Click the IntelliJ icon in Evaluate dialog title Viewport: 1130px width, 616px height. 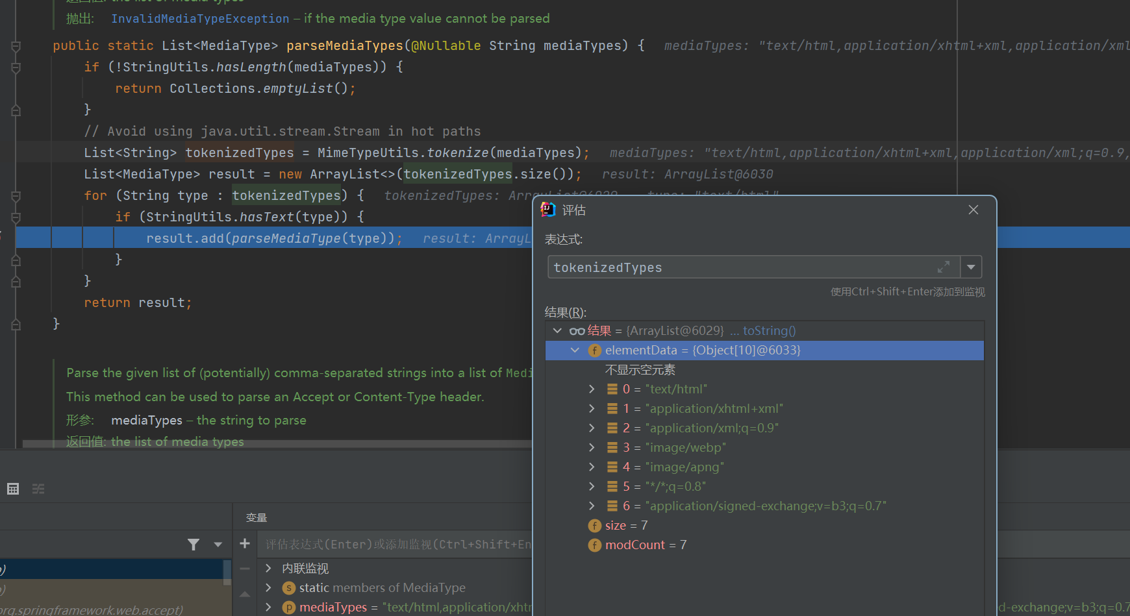548,209
